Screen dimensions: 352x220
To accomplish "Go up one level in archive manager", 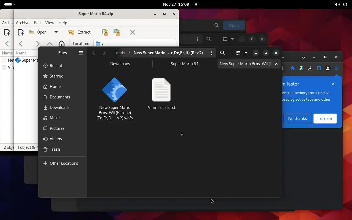I will (50, 43).
